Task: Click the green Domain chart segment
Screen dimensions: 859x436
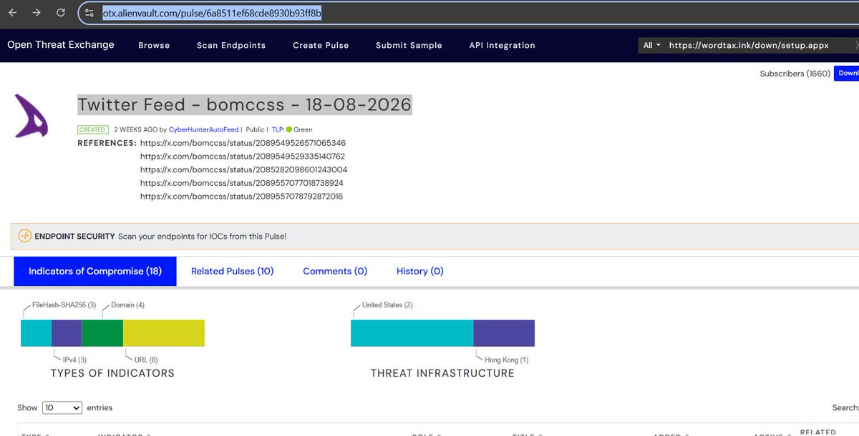Action: point(102,333)
